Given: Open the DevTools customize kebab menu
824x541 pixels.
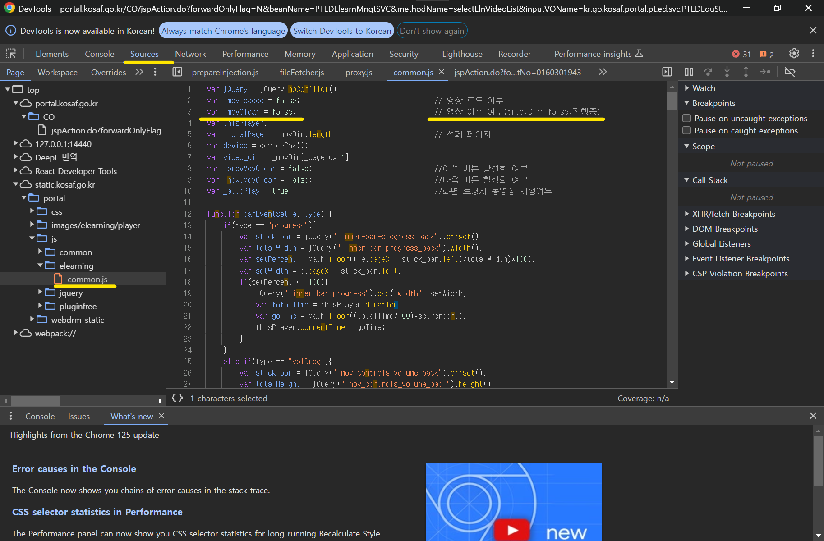Looking at the screenshot, I should click(813, 54).
